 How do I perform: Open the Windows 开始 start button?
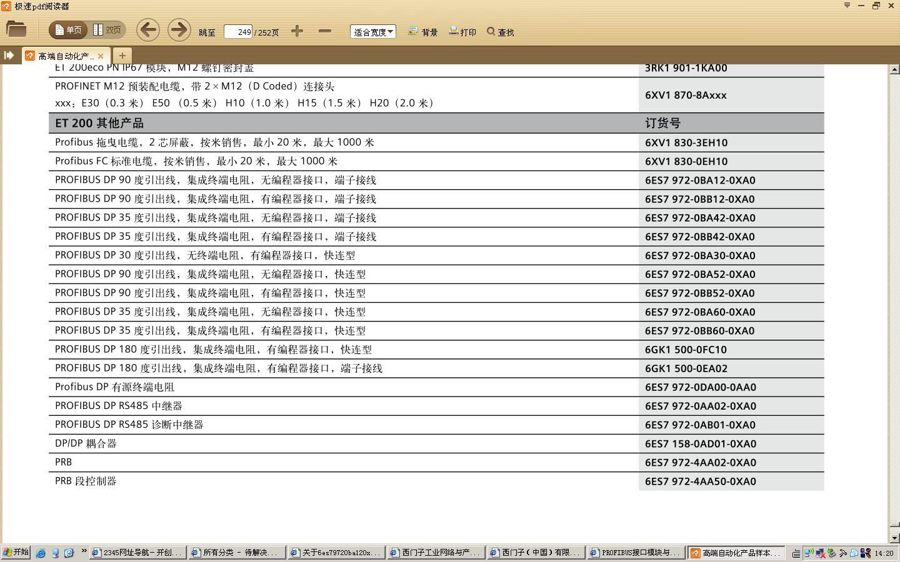click(16, 552)
